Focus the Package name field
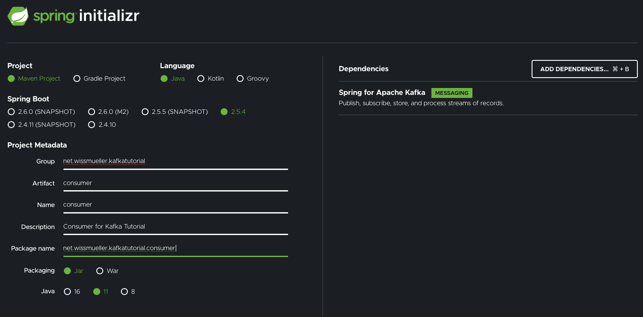The image size is (643, 317). [175, 248]
